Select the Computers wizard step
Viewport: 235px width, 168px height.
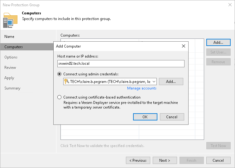(x=27, y=47)
